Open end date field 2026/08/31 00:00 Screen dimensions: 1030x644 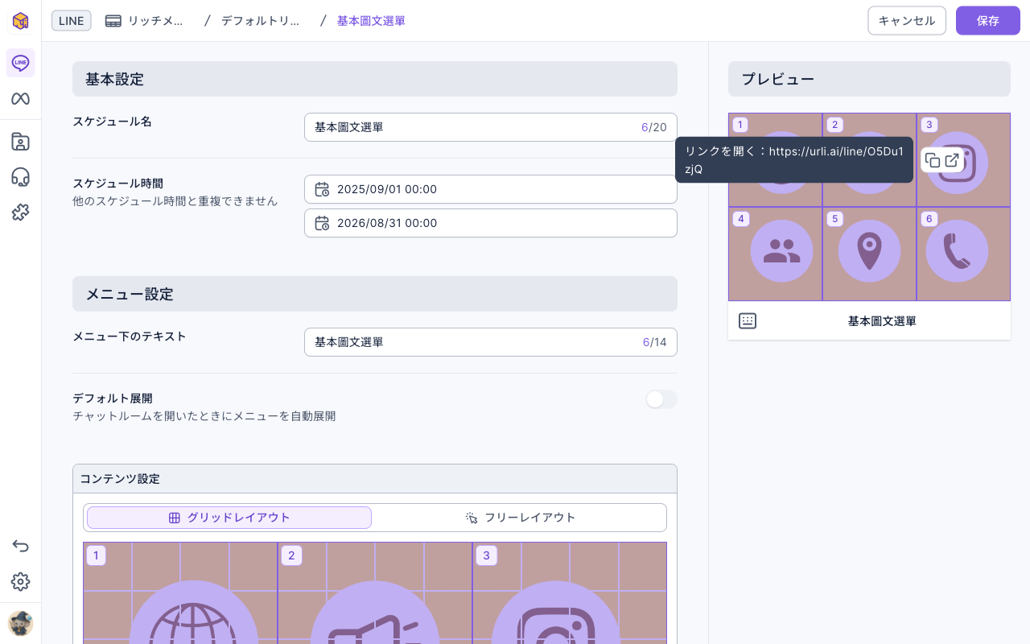(491, 223)
